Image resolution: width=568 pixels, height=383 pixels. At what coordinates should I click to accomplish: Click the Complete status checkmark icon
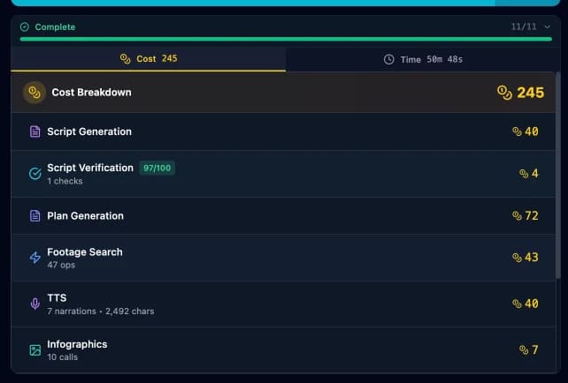click(25, 26)
